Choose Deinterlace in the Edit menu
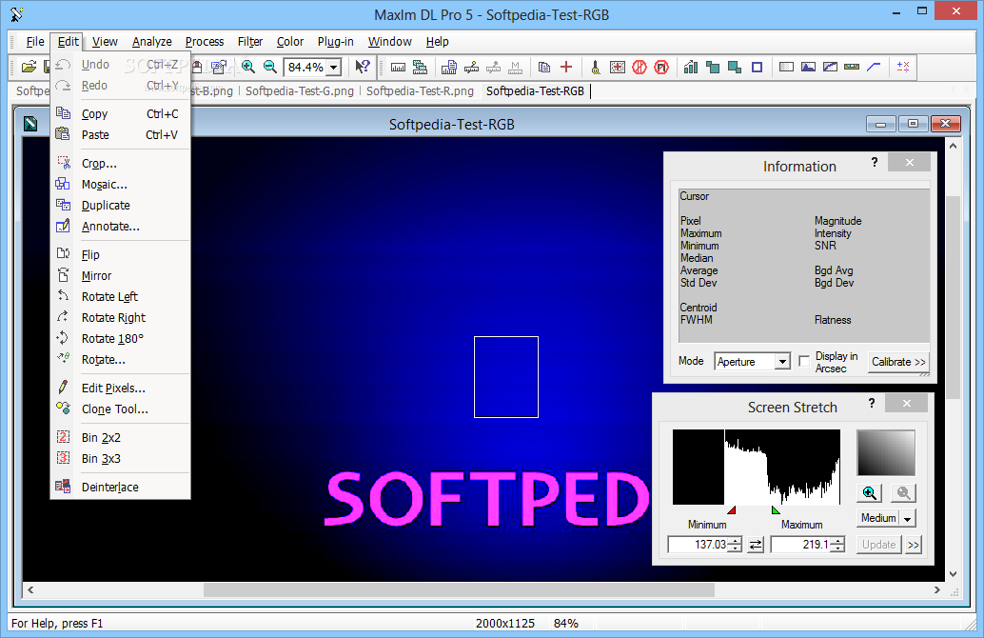The width and height of the screenshot is (984, 638). 120,487
